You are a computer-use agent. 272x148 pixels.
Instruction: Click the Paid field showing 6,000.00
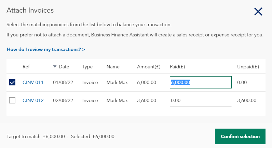201,82
